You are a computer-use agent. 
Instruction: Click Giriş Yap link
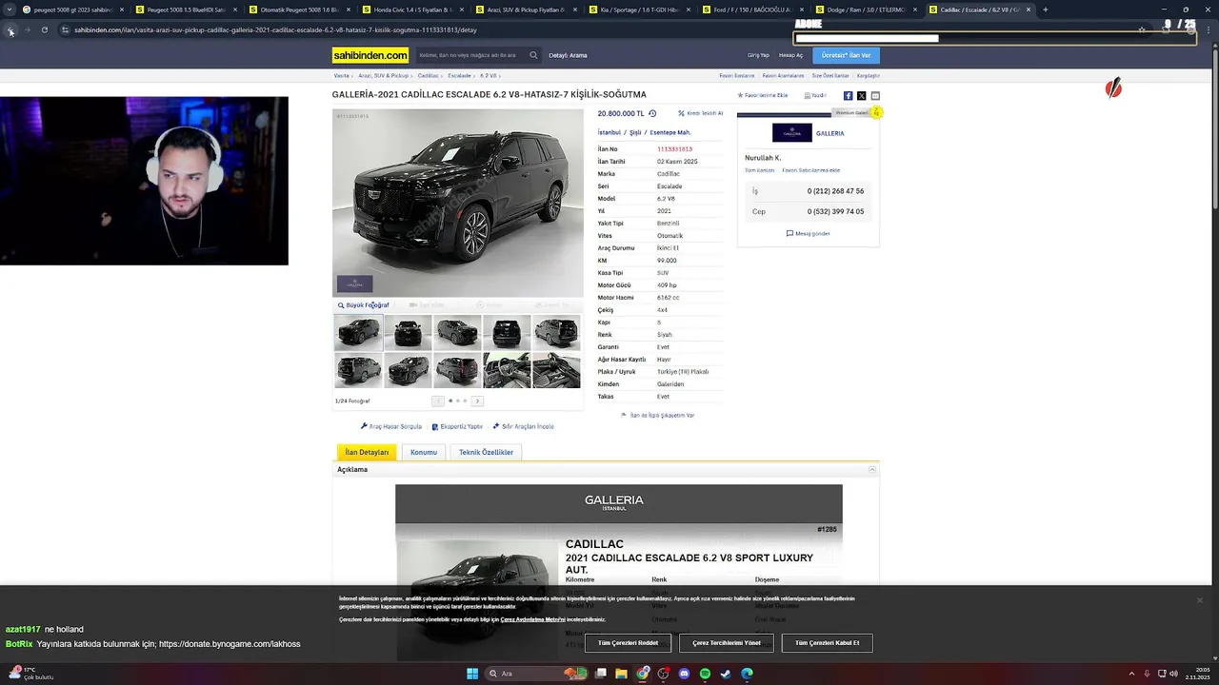tap(758, 55)
